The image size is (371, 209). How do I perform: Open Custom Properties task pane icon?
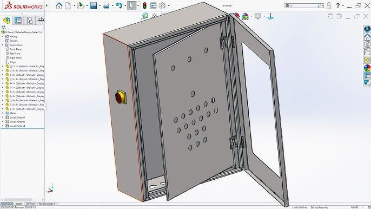pos(367,76)
